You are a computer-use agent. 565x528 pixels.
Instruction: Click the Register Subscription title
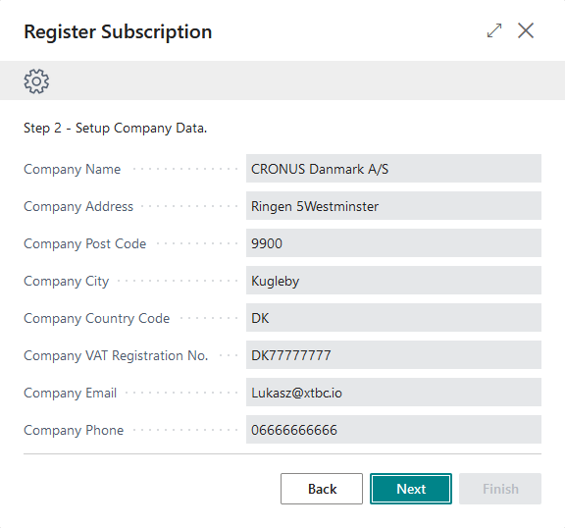tap(118, 31)
